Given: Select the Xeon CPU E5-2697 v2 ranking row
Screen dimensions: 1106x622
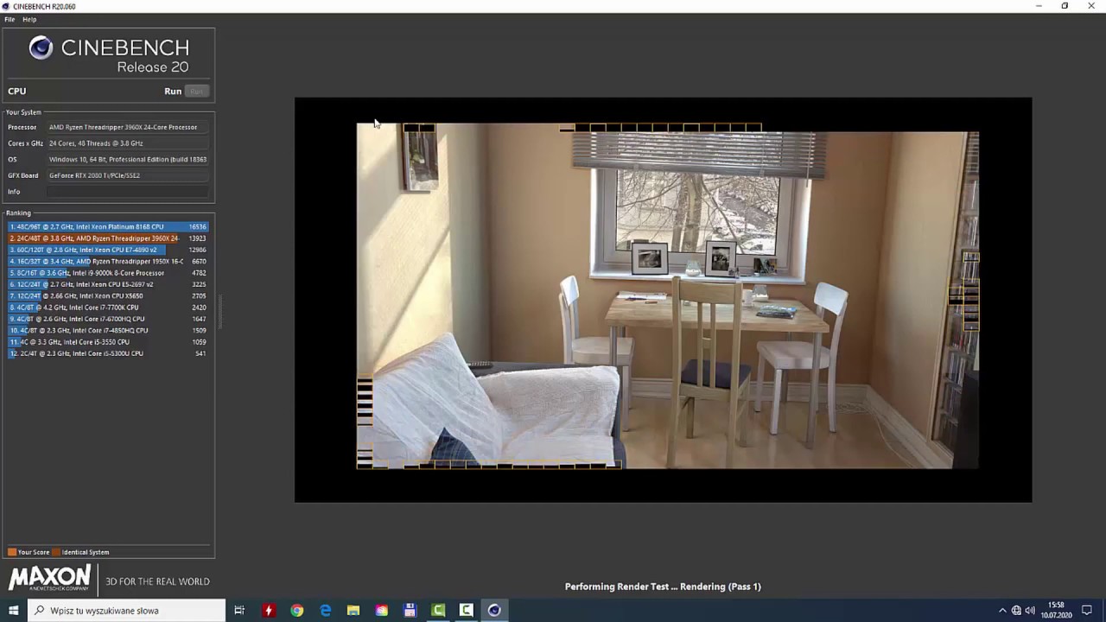Looking at the screenshot, I should coord(108,284).
